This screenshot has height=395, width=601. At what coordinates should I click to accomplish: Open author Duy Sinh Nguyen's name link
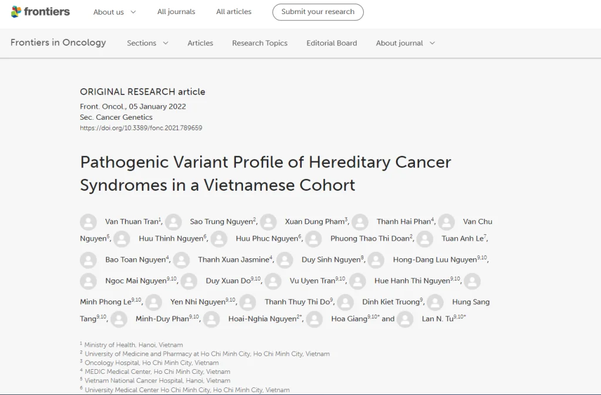pyautogui.click(x=331, y=260)
